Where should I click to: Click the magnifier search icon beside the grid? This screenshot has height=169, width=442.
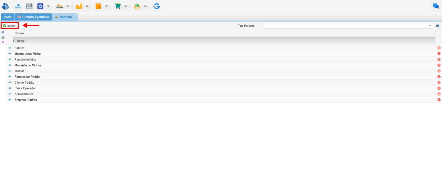click(3, 33)
